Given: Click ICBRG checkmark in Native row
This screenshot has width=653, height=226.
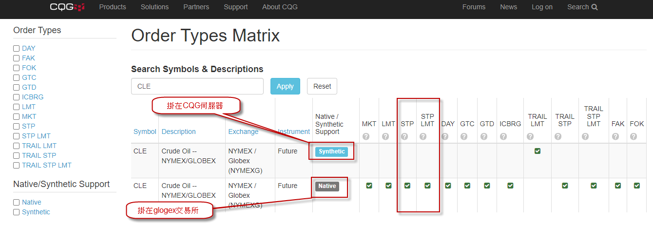Looking at the screenshot, I should click(x=510, y=186).
